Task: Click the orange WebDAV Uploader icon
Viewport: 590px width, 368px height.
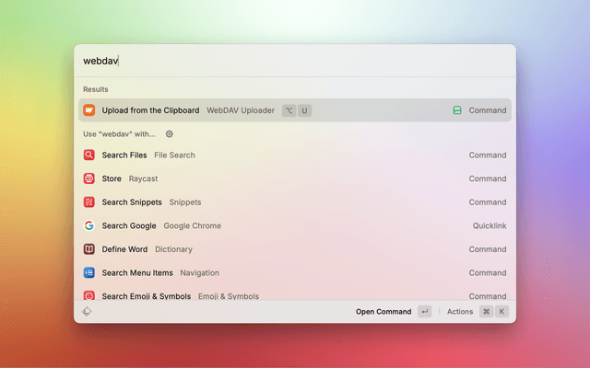Action: pos(89,110)
